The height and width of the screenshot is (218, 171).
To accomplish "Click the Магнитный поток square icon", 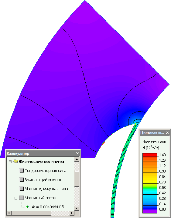I will coord(22,198).
